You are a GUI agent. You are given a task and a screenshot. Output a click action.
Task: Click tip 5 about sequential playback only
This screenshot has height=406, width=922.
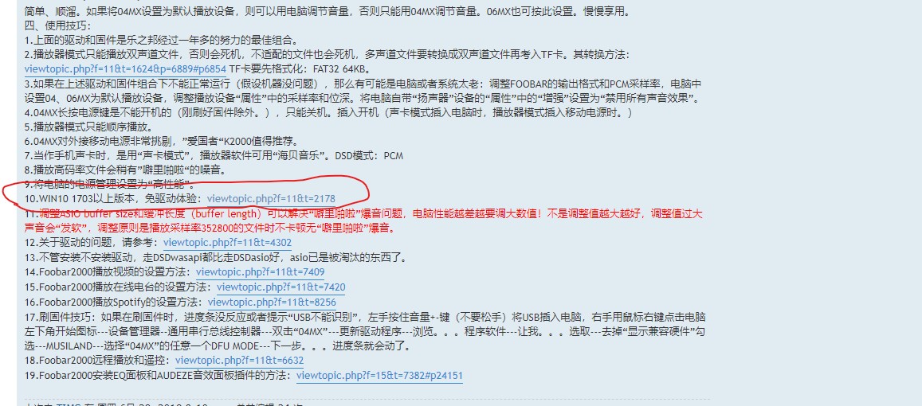click(x=80, y=127)
